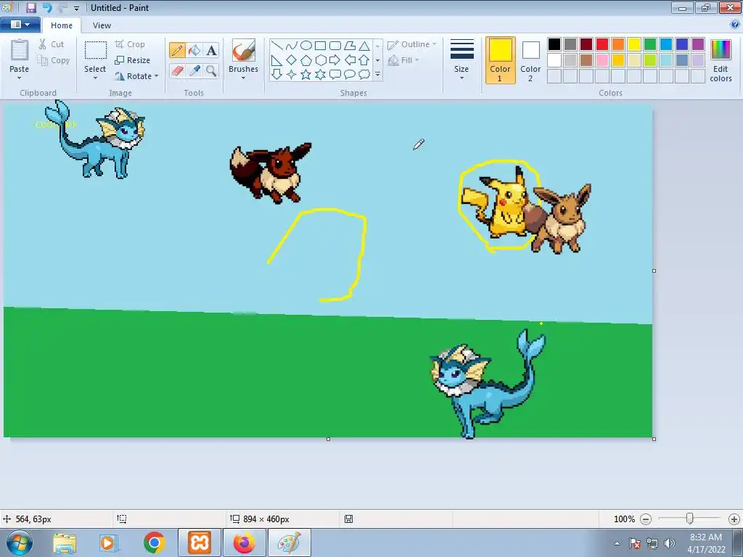Select the Color picker eyedropper tool
This screenshot has height=557, width=743.
194,70
